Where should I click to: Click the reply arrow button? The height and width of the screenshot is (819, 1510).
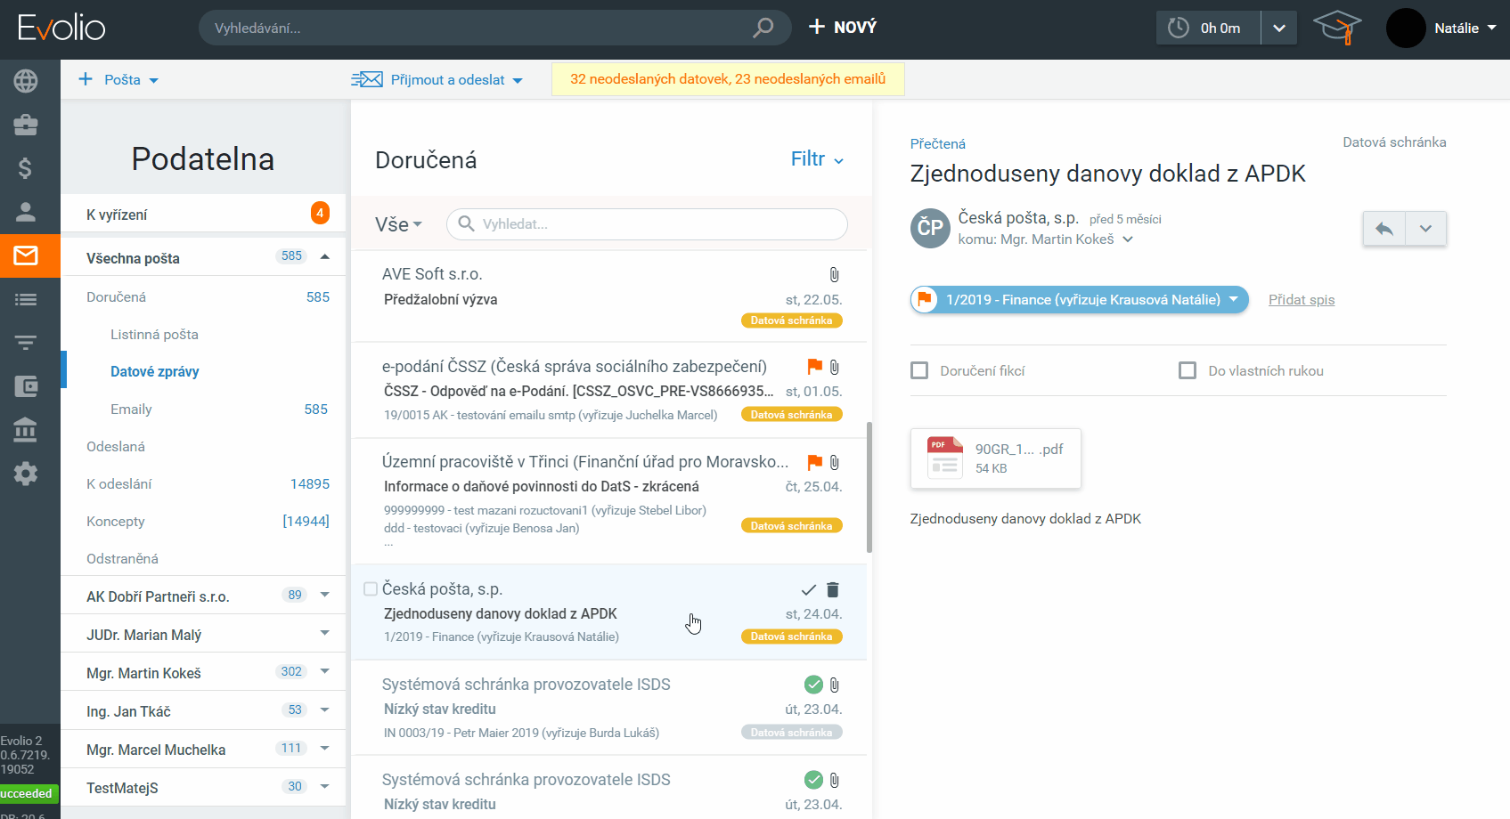click(1383, 229)
